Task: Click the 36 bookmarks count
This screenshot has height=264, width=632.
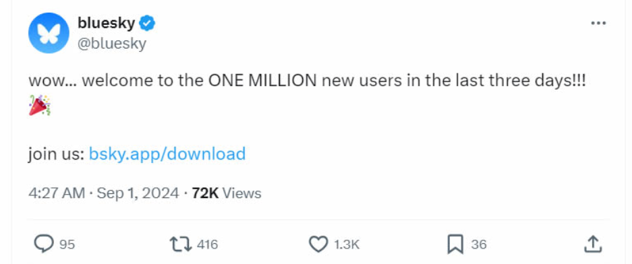Action: (479, 244)
